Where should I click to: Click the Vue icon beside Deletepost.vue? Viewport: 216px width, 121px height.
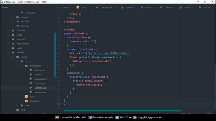(31, 79)
